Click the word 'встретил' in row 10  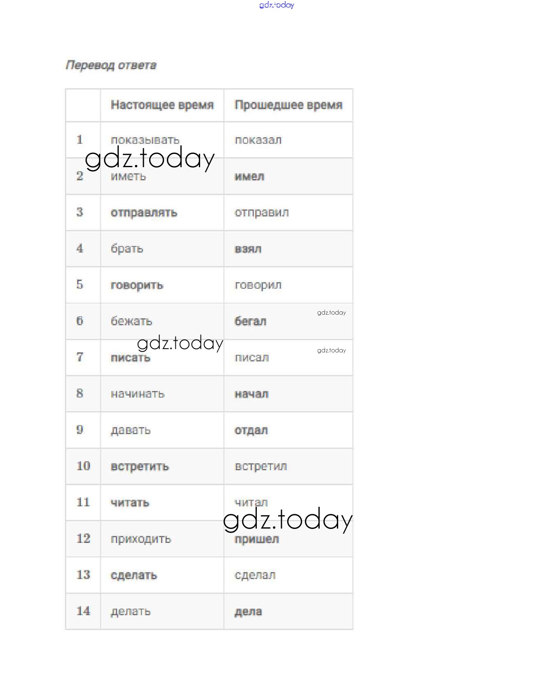tap(261, 467)
